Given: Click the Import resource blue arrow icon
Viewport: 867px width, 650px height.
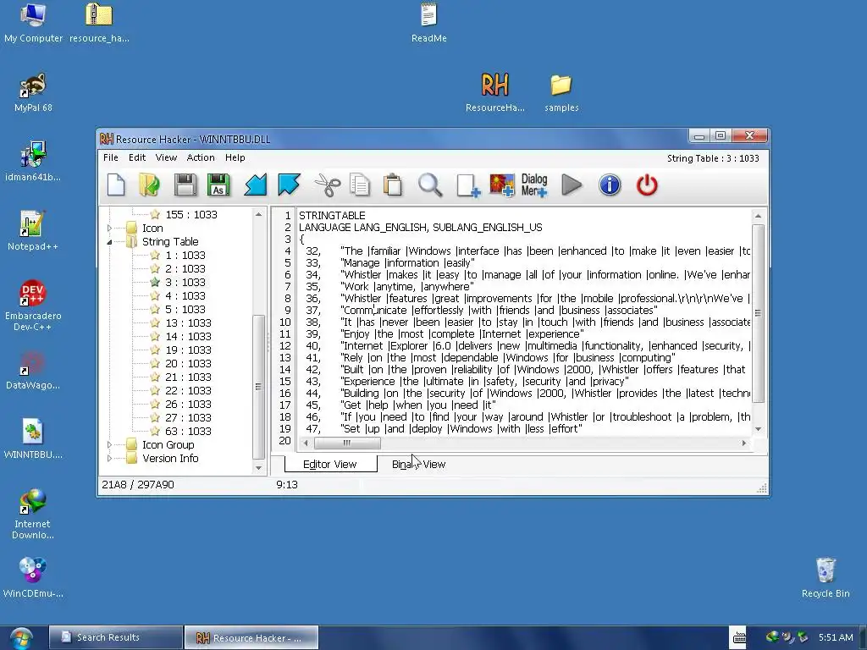Looking at the screenshot, I should 256,185.
